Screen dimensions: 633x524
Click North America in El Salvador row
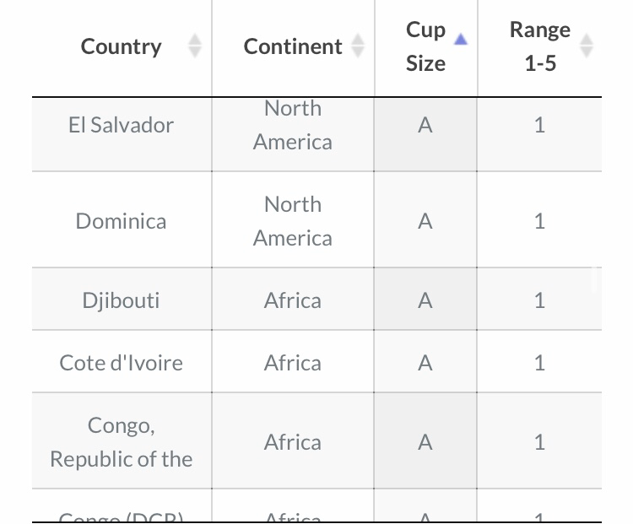293,125
